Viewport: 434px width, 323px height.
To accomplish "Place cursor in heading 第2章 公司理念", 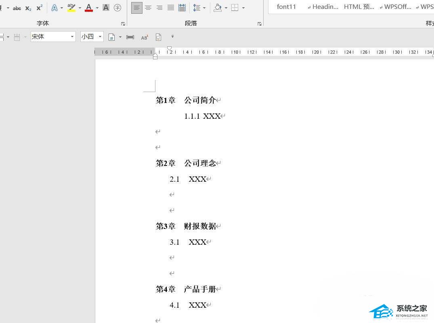I will pyautogui.click(x=186, y=163).
